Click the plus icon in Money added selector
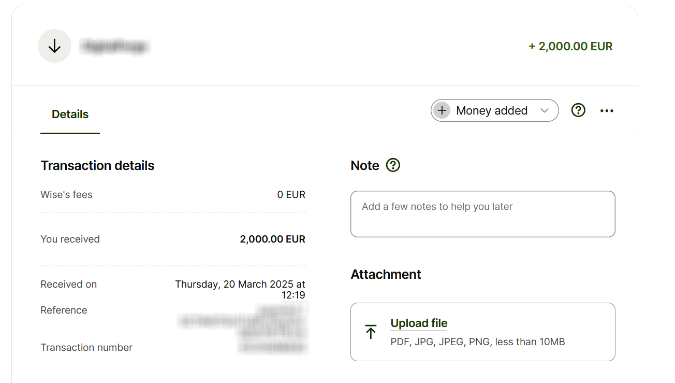The height and width of the screenshot is (383, 675). click(442, 110)
